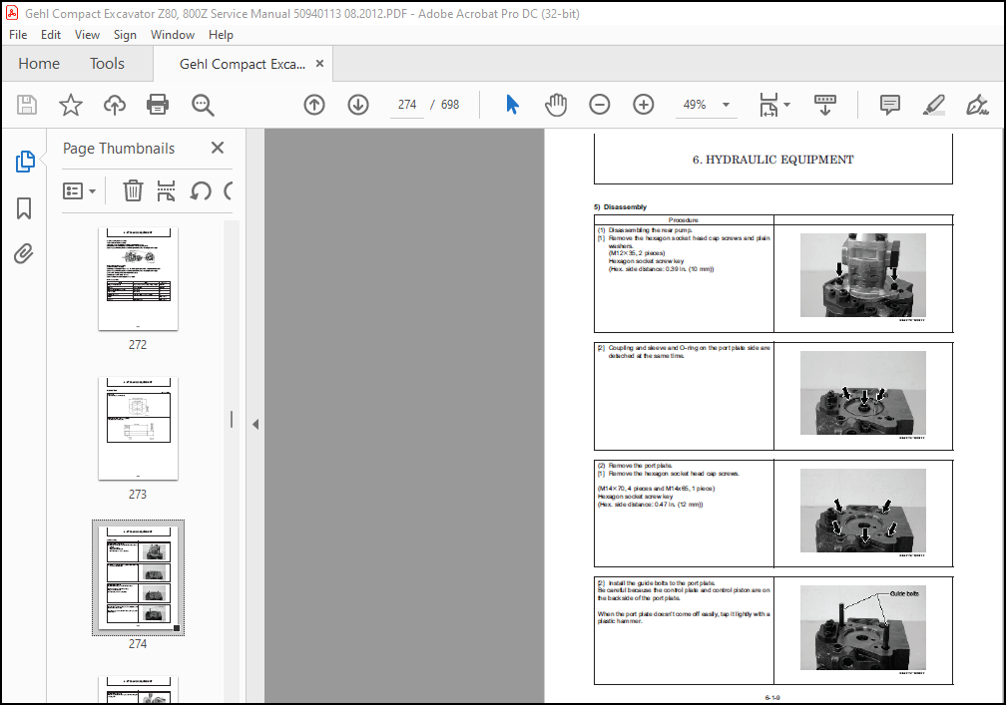Select page 272 thumbnail
Viewport: 1006px width, 705px height.
(x=138, y=279)
